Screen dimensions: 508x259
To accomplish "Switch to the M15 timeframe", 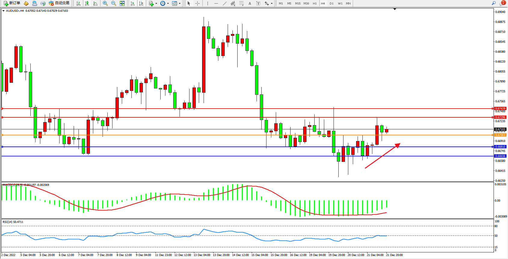I will pos(298,3).
